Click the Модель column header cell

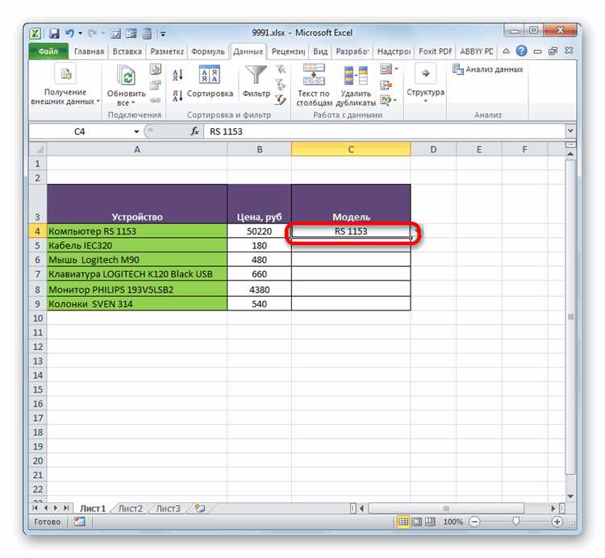[x=351, y=204]
